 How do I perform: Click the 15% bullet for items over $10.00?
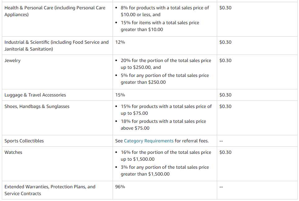[160, 26]
